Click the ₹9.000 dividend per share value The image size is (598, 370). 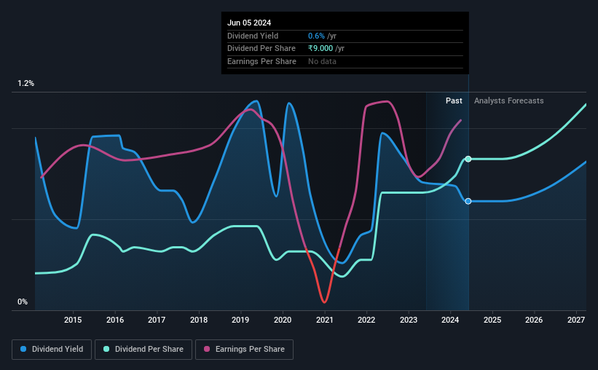[x=320, y=49]
